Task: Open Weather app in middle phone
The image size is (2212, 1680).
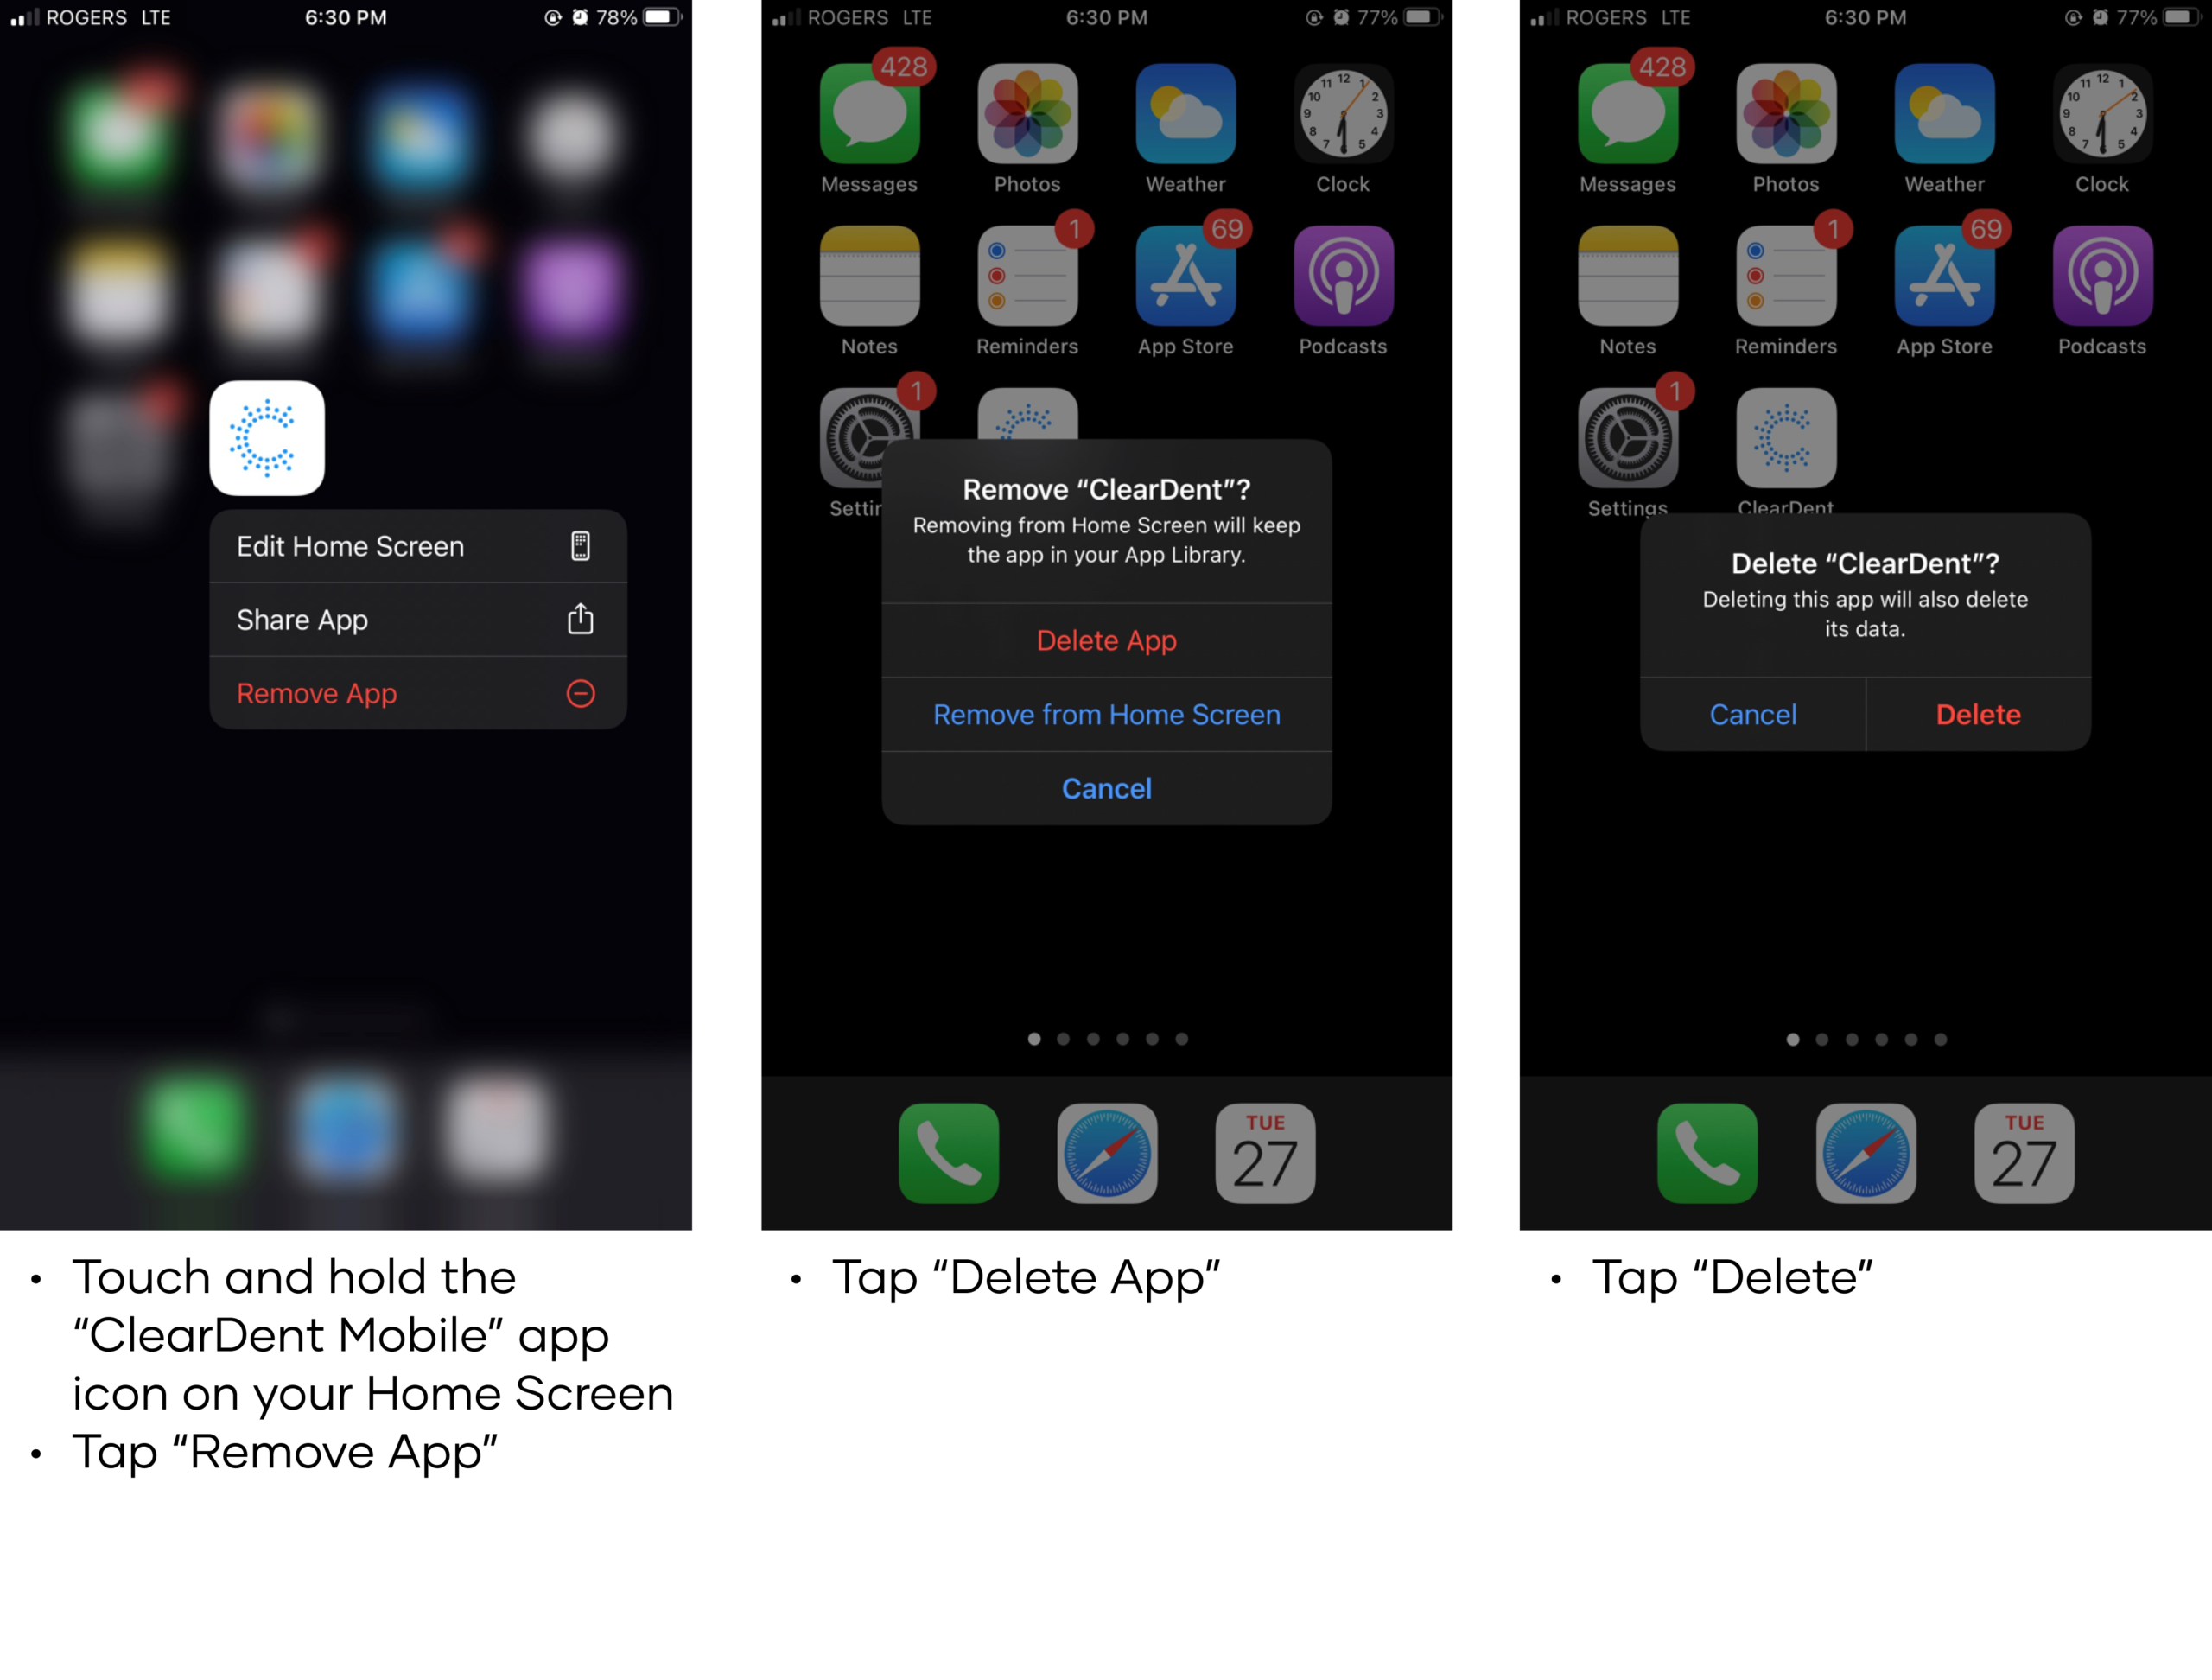Action: point(1185,114)
